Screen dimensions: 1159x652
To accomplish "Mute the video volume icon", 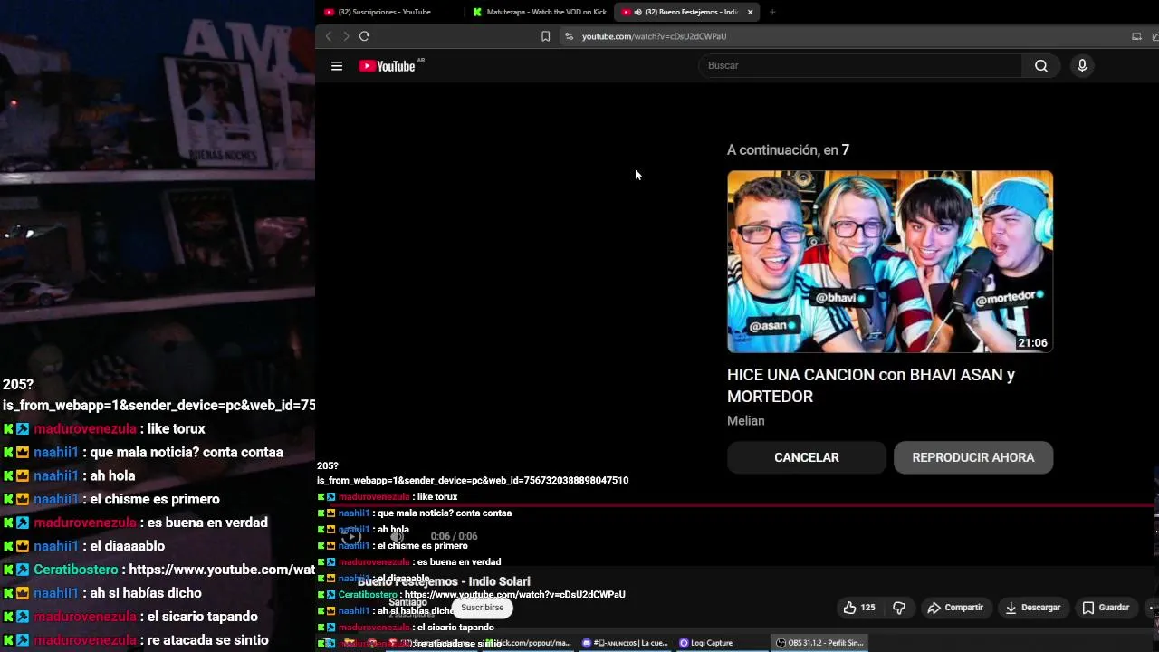I will click(x=397, y=537).
